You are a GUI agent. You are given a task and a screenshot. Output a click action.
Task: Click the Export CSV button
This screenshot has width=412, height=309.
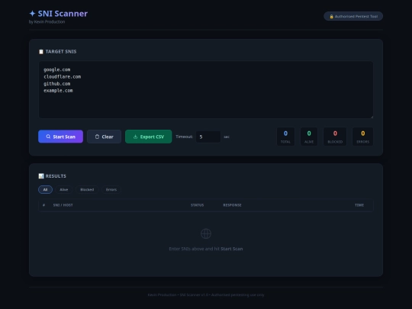[x=149, y=137]
